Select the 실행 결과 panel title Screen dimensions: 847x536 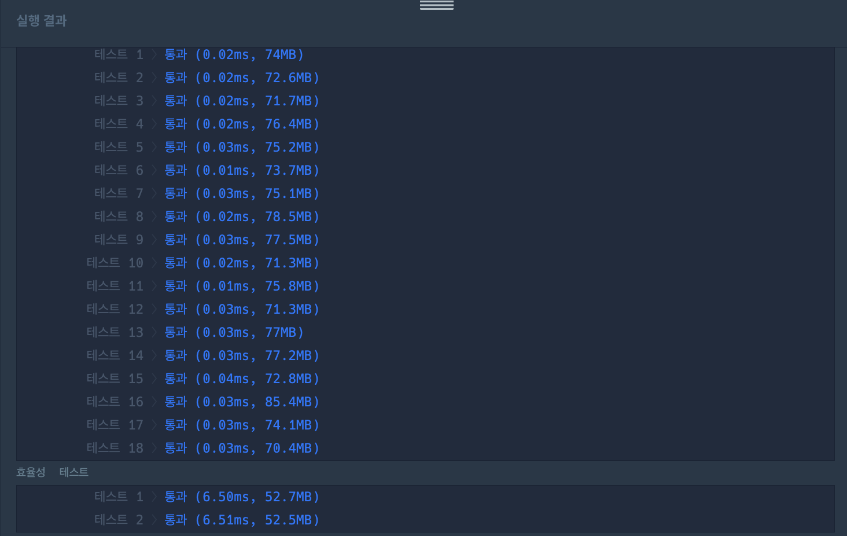42,20
